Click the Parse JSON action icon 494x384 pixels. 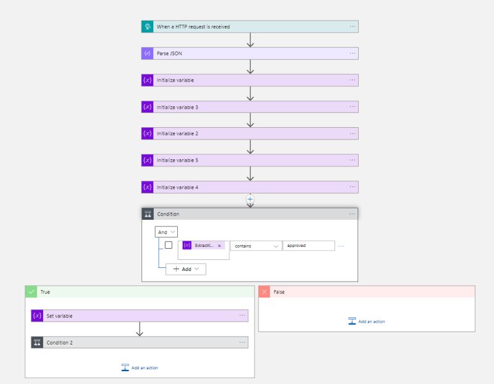pos(147,54)
